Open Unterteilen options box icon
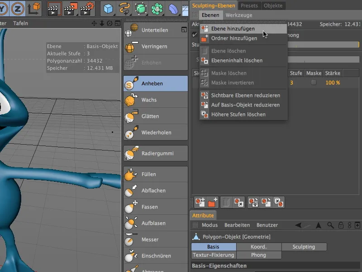The height and width of the screenshot is (272, 362). [184, 29]
